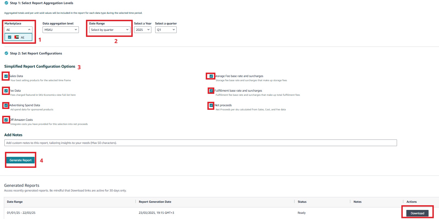Click the Add Notes heading

pyautogui.click(x=13, y=135)
